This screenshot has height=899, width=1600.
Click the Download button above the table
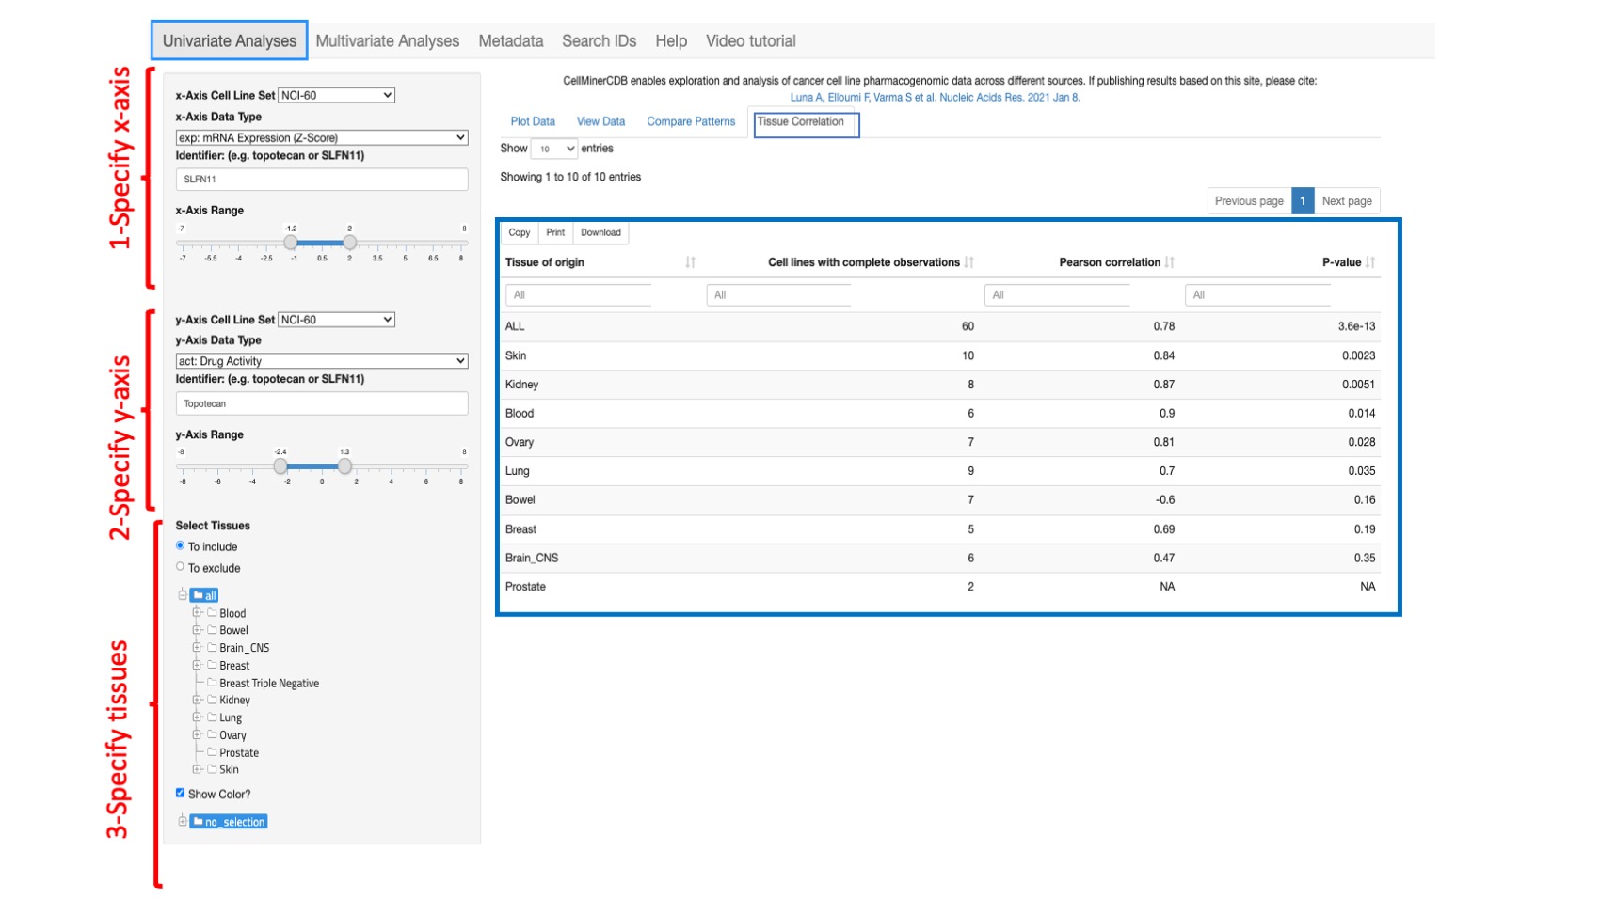click(x=600, y=232)
